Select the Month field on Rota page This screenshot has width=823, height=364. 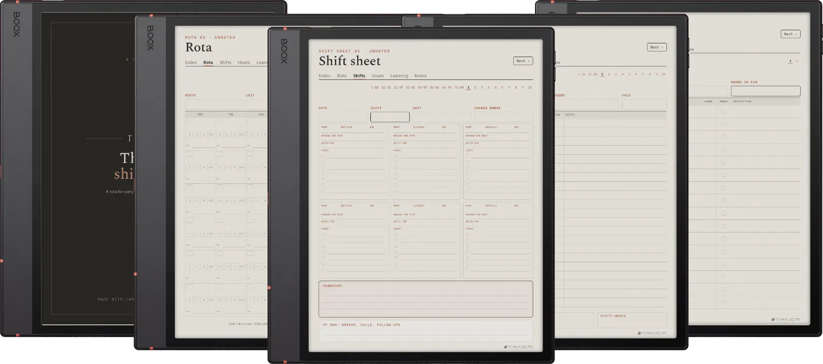click(214, 104)
